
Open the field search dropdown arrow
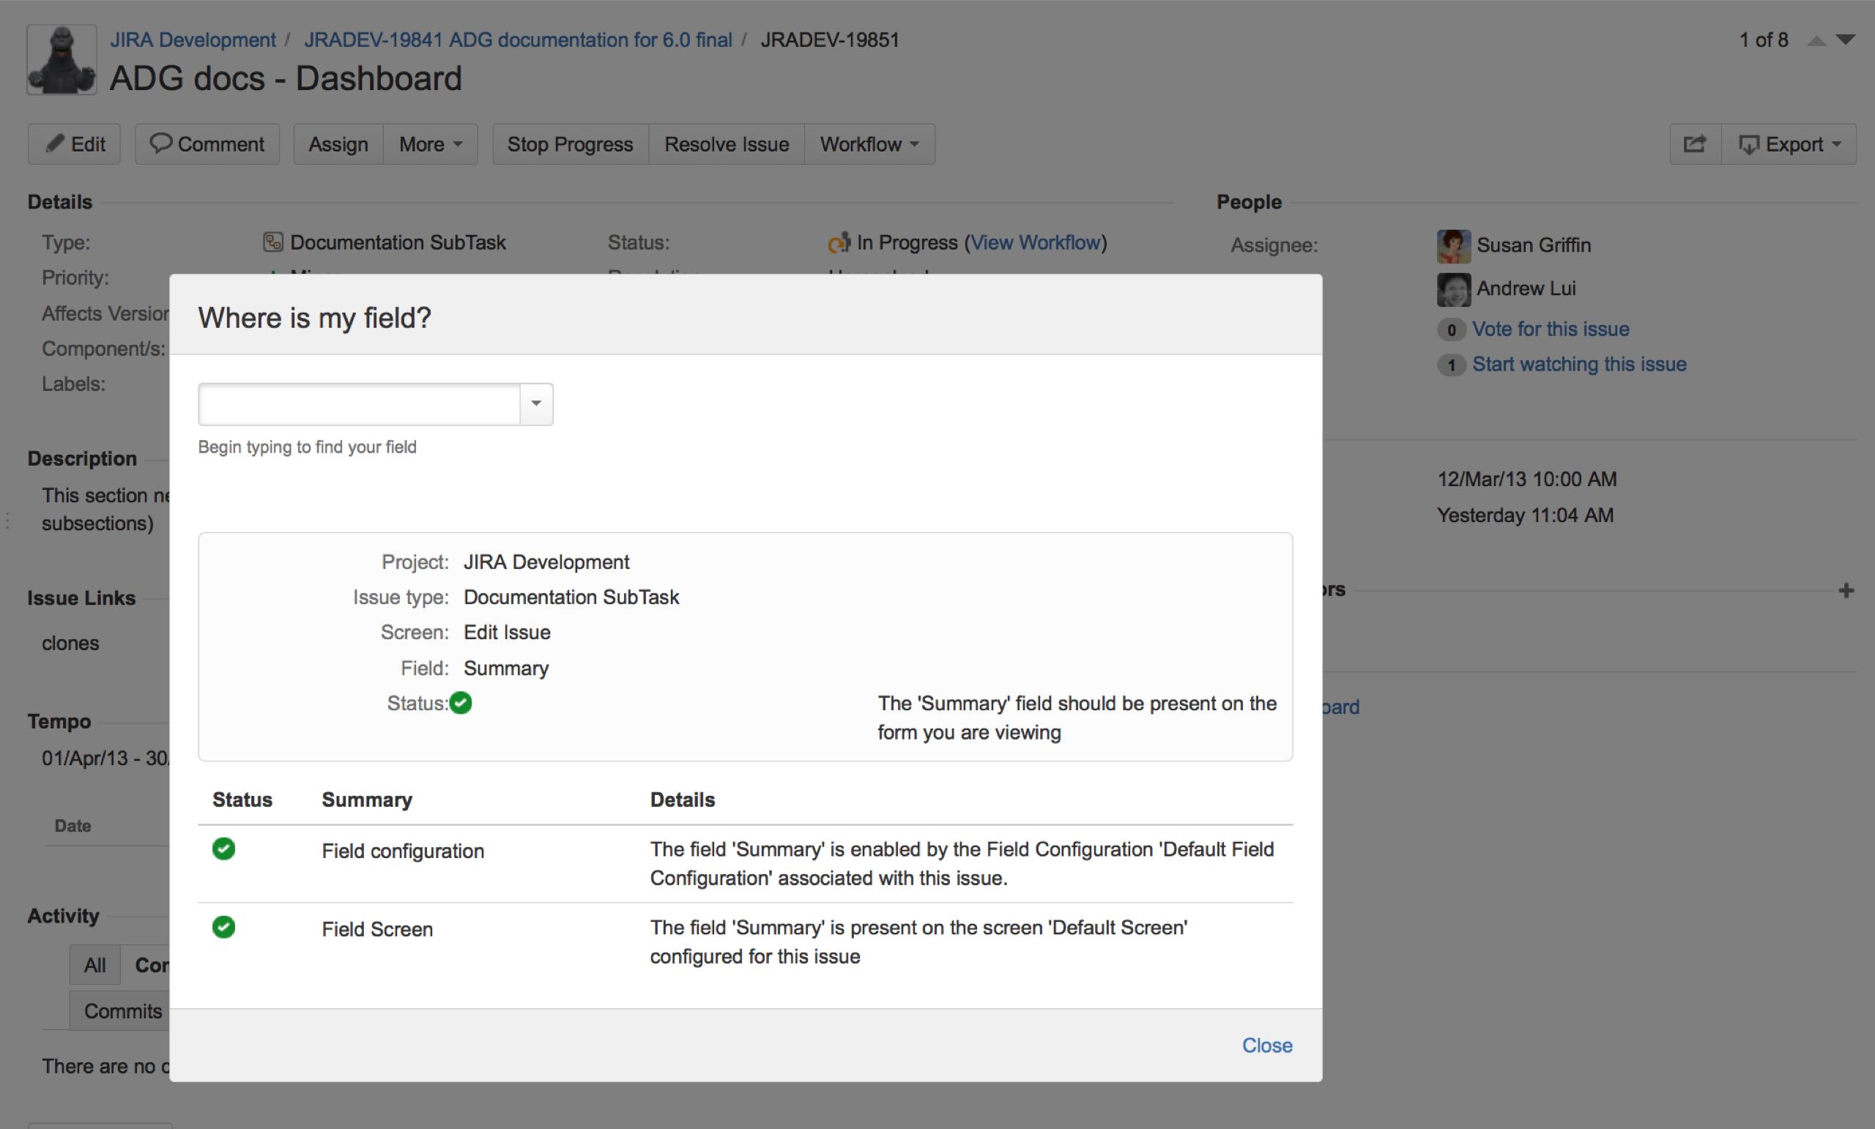click(x=535, y=404)
